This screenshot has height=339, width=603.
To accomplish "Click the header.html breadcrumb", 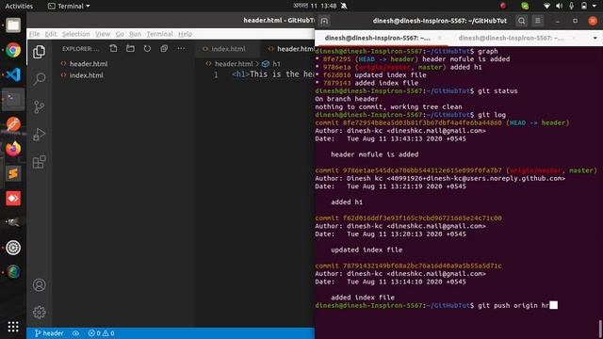I will (234, 64).
